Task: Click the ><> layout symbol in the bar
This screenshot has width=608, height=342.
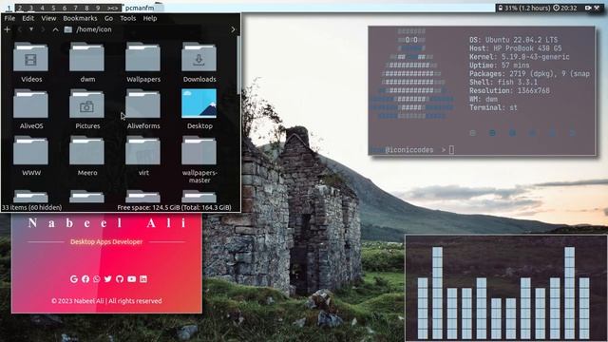Action: [112, 8]
